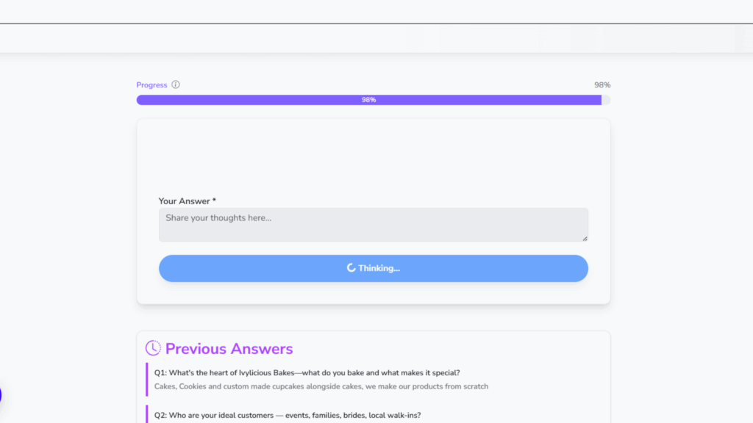Select the Q2 ideal customers question
Viewport: 753px width, 423px height.
point(286,415)
